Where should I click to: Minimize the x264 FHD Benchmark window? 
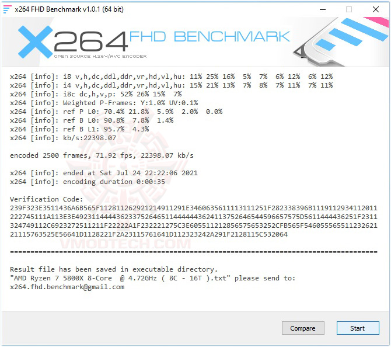tap(323, 9)
